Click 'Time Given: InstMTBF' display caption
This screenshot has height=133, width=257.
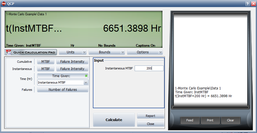24,46
